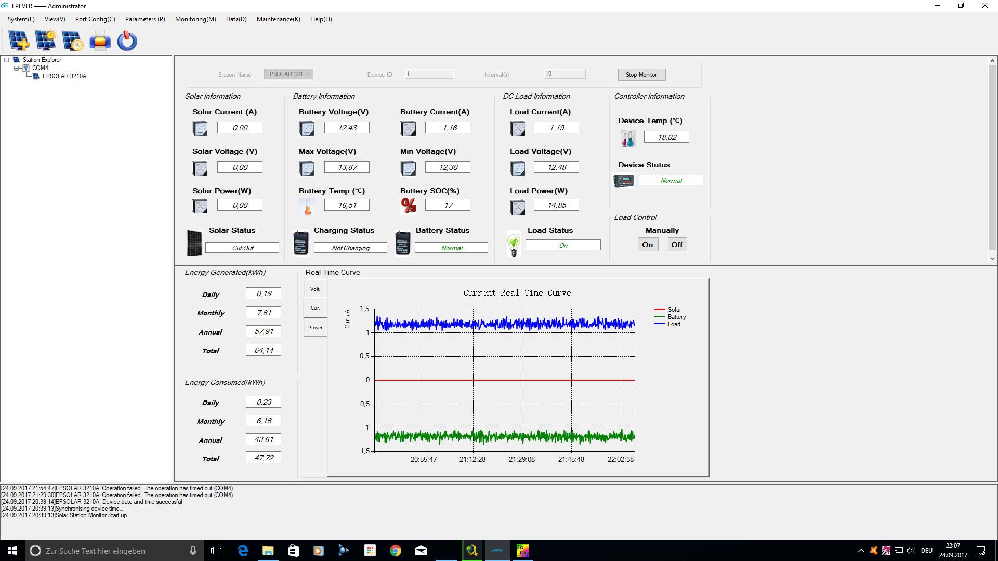Click the Device Temp thermometer icon
This screenshot has width=998, height=561.
pyautogui.click(x=627, y=138)
